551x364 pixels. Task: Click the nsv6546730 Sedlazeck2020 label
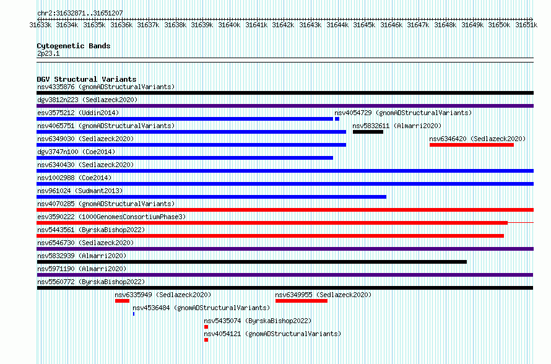click(85, 243)
